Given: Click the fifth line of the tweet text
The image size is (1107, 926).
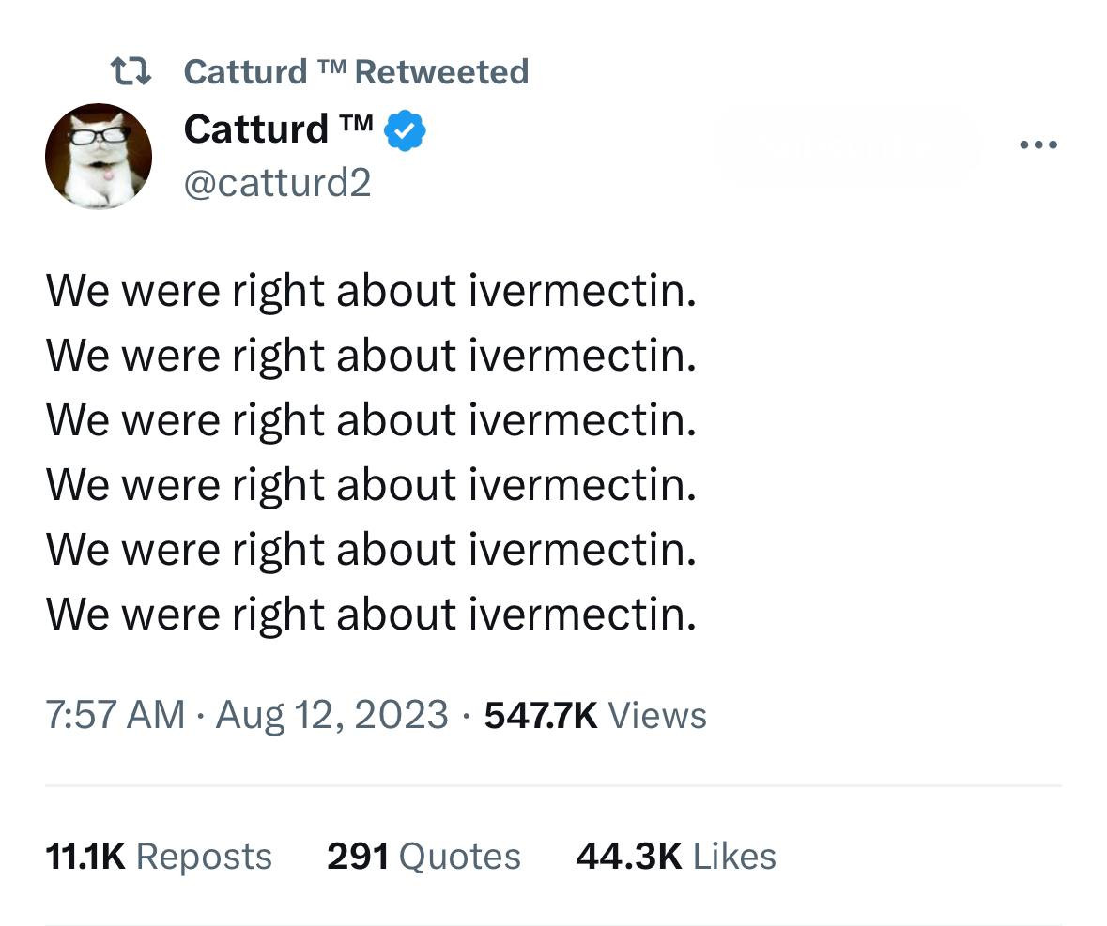Looking at the screenshot, I should tap(371, 549).
